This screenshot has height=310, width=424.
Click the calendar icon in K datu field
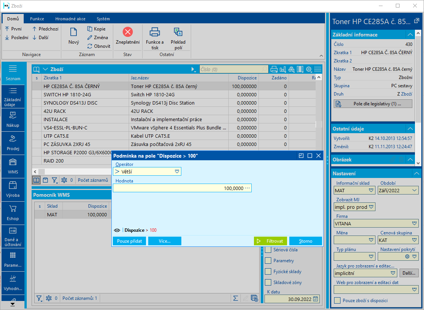coord(316,299)
